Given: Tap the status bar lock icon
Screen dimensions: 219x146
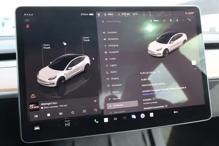Looking at the screenshot, I should [x=99, y=14].
